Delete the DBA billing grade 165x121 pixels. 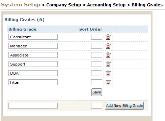pyautogui.click(x=108, y=73)
